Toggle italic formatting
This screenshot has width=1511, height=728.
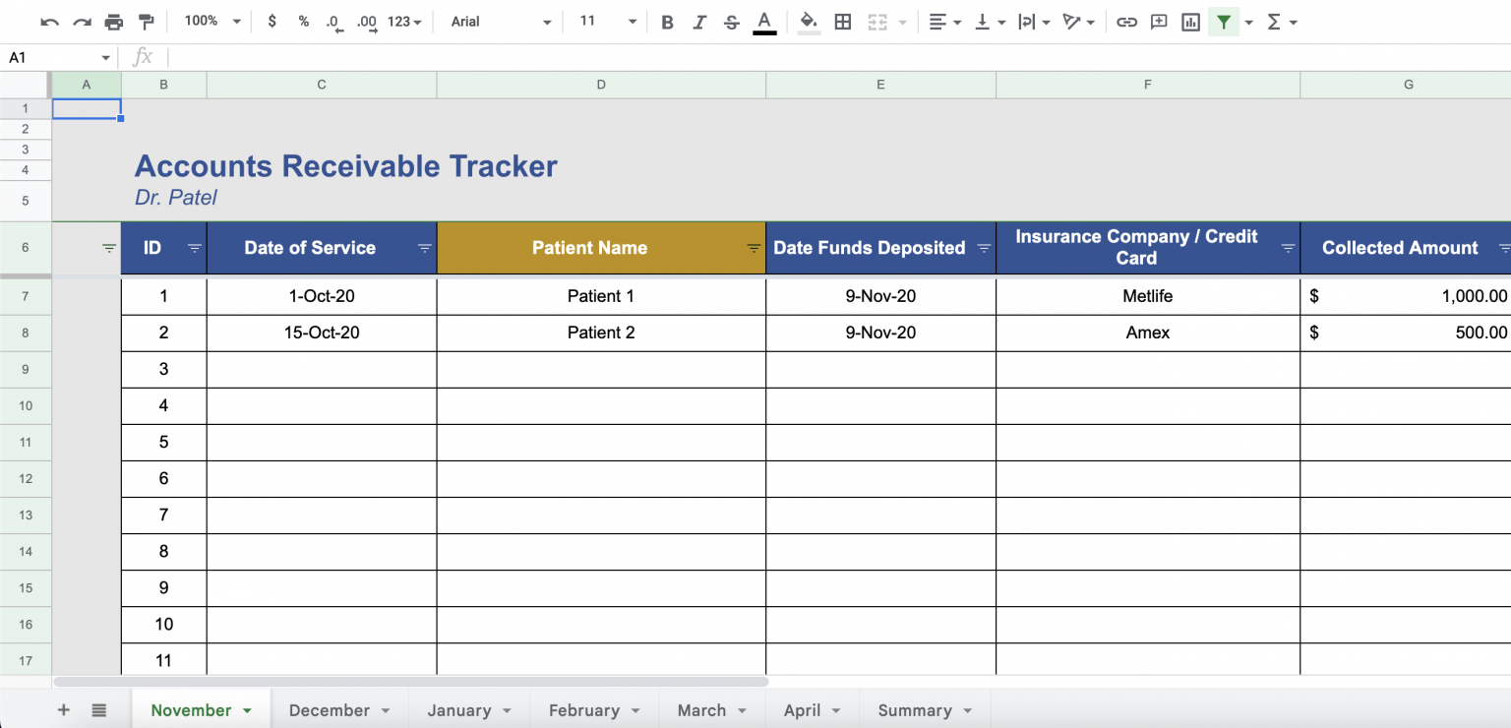699,21
